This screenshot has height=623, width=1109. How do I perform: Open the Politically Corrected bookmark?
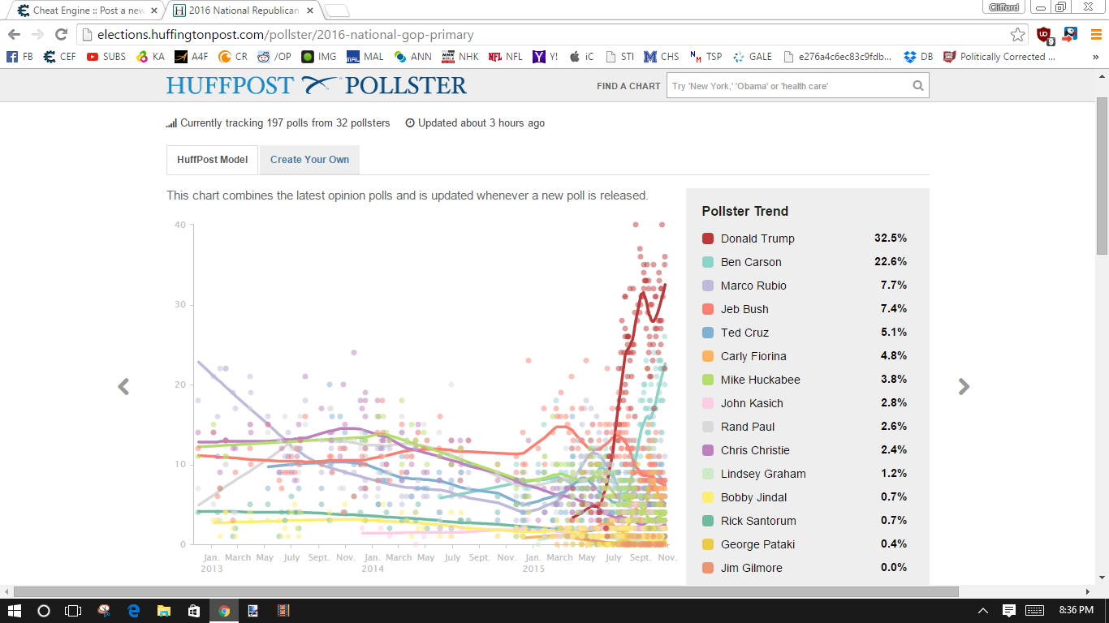(x=999, y=57)
